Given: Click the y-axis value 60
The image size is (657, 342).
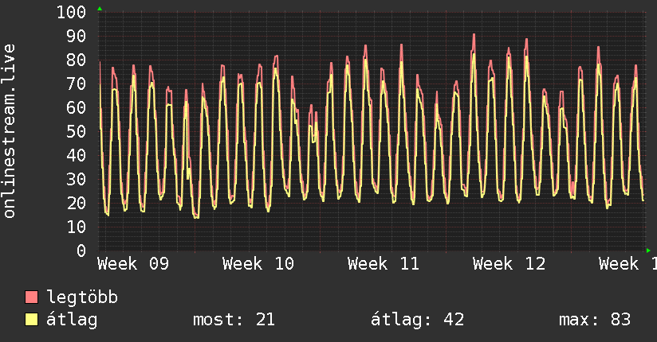Looking at the screenshot, I should click(77, 107).
